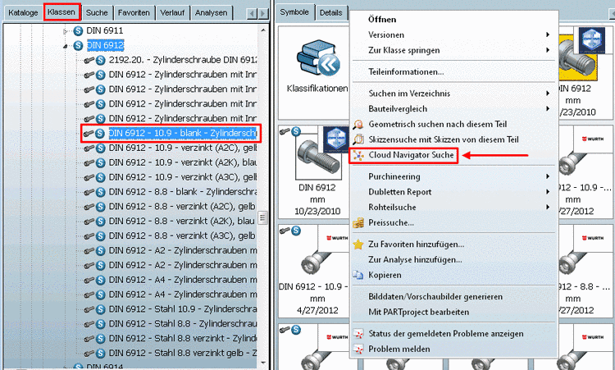Click the screw icon beside 10.9 verzinkt (A2C)
615x370 pixels.
[89, 148]
